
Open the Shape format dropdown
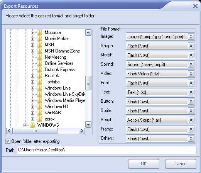[x=191, y=46]
